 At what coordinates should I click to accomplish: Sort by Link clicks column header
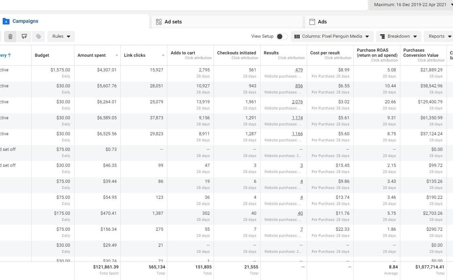(144, 55)
